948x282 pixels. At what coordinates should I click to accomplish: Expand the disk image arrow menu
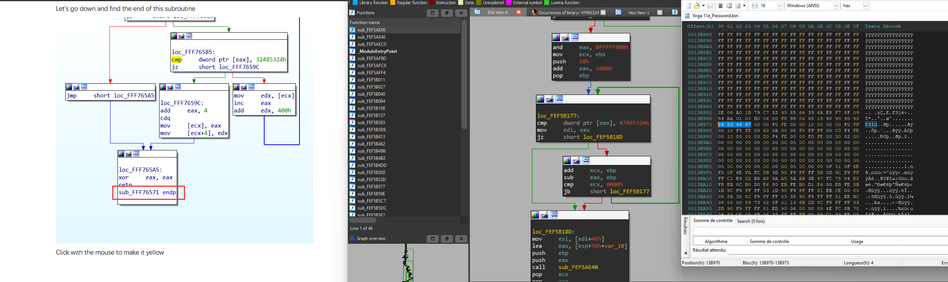coord(744,6)
